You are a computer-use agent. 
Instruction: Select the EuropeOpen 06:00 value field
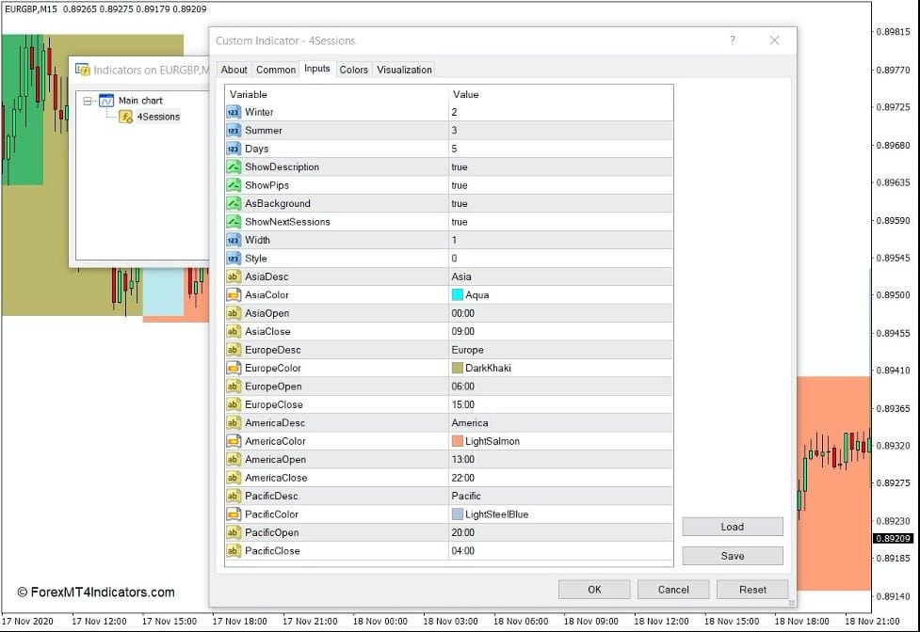pos(560,387)
